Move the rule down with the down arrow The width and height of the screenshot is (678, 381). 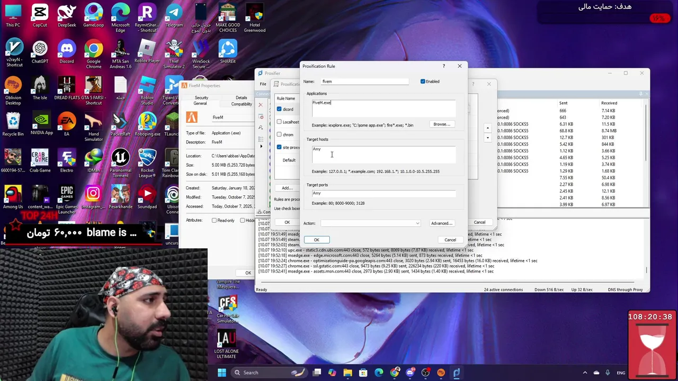pos(488,138)
